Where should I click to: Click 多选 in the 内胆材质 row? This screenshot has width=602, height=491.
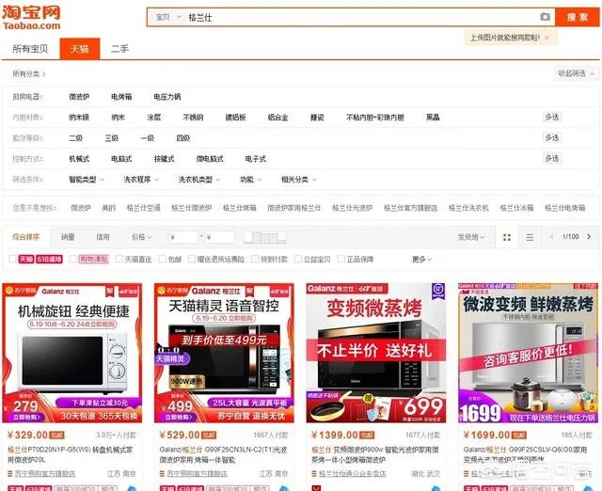pyautogui.click(x=552, y=117)
